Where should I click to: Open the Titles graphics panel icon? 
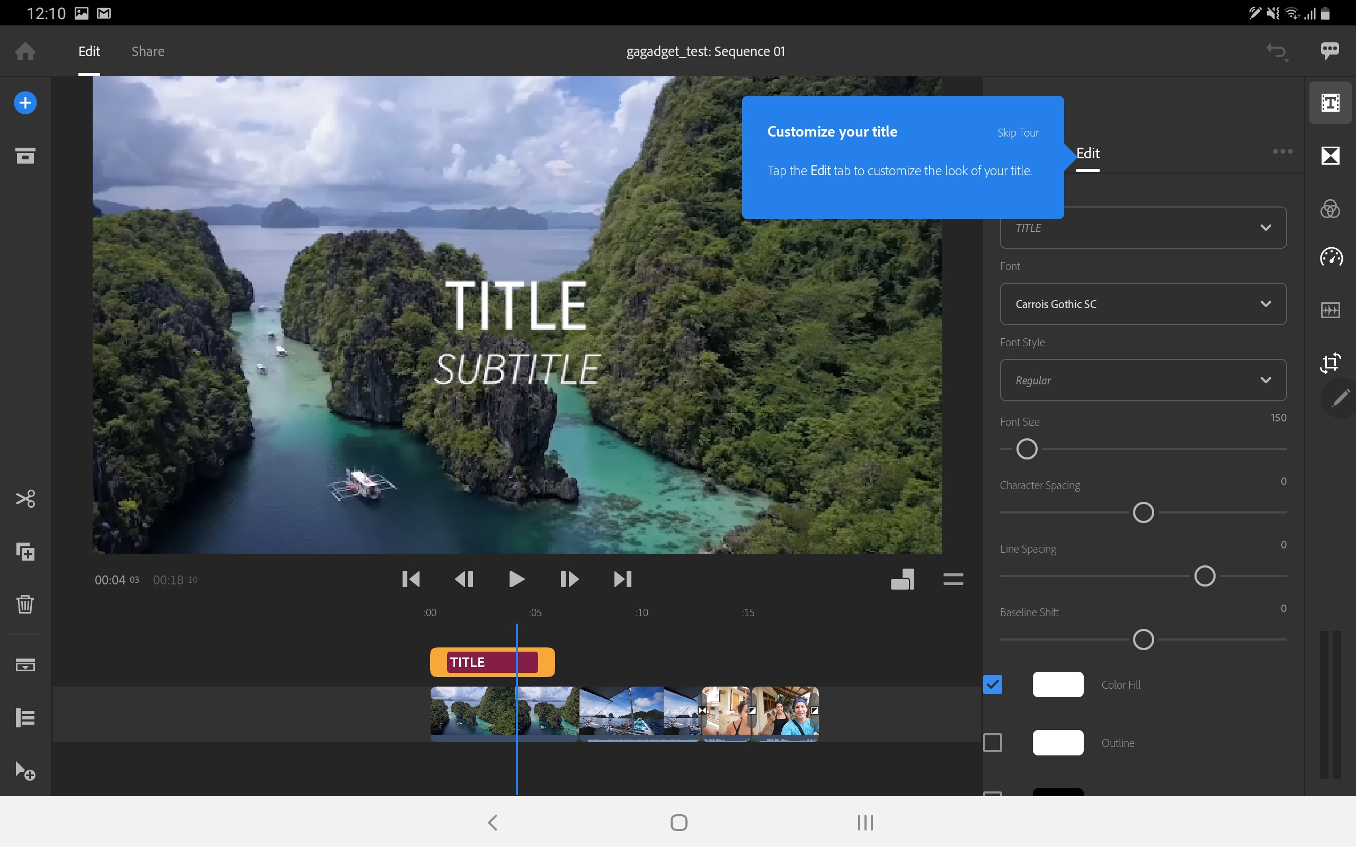(1330, 103)
